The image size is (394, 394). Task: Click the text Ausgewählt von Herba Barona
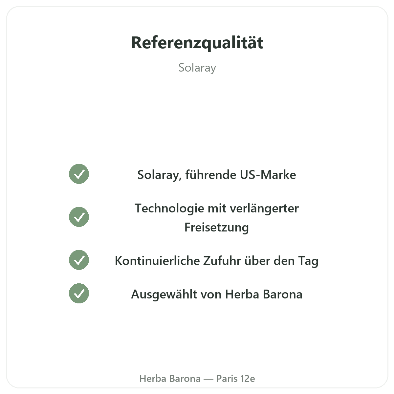tap(217, 295)
